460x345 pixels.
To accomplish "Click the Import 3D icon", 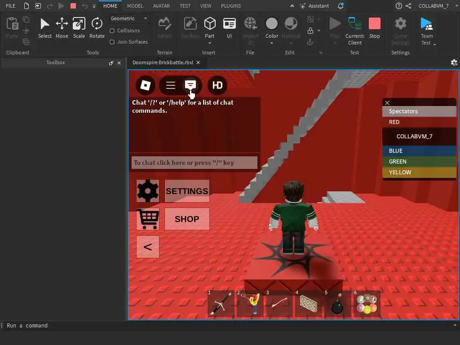I will (251, 23).
